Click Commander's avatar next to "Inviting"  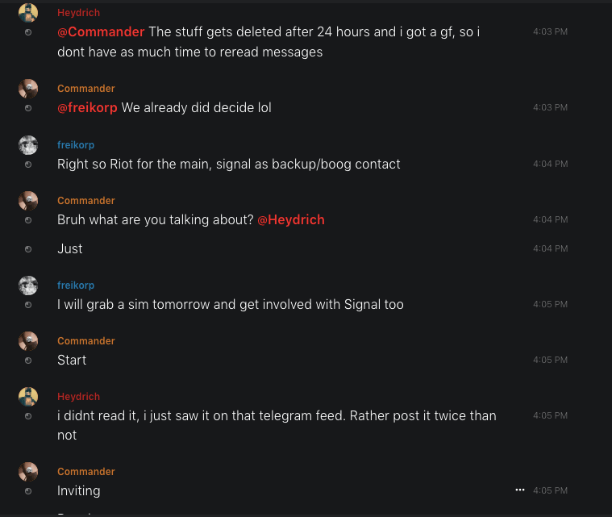coord(28,472)
